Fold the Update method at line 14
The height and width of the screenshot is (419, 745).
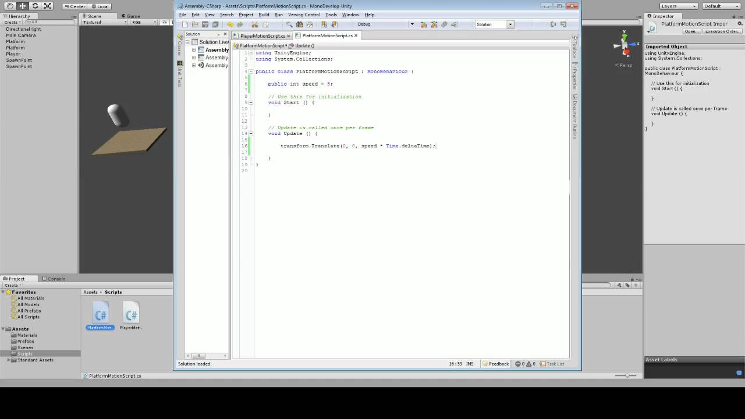251,134
